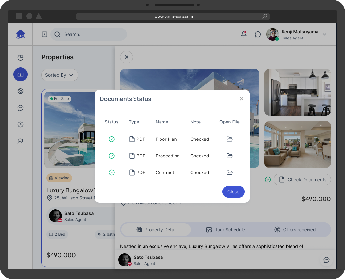Expand Kenji Matsuyama account dropdown chevron
The height and width of the screenshot is (279, 346).
[x=324, y=34]
